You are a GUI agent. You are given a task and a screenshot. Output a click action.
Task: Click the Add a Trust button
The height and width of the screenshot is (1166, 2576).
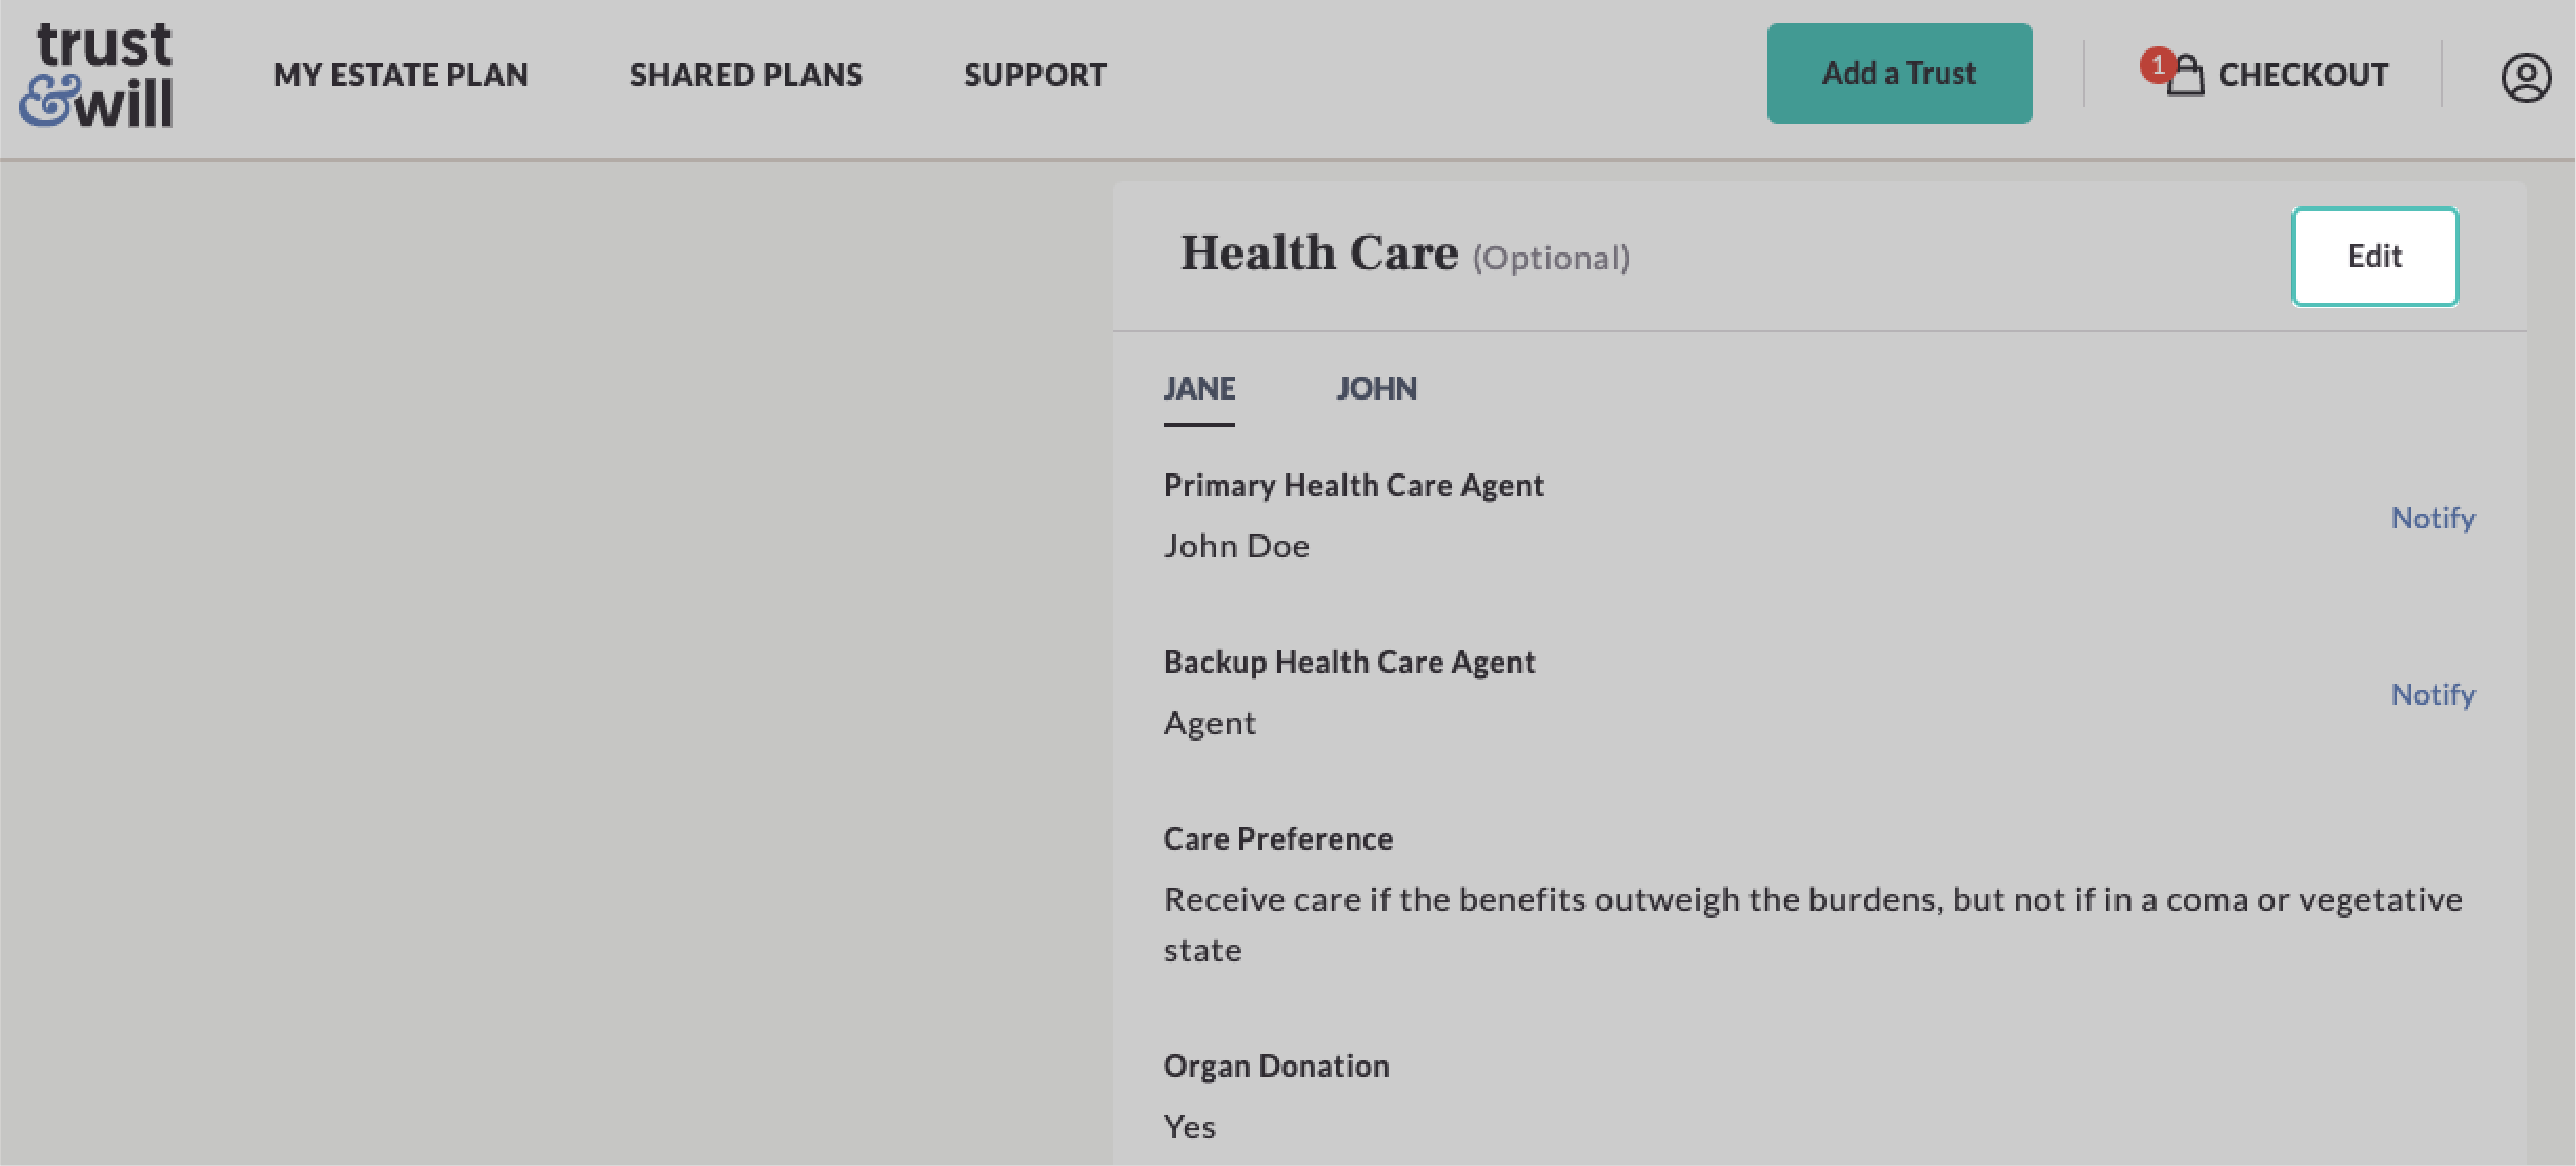(x=1899, y=74)
